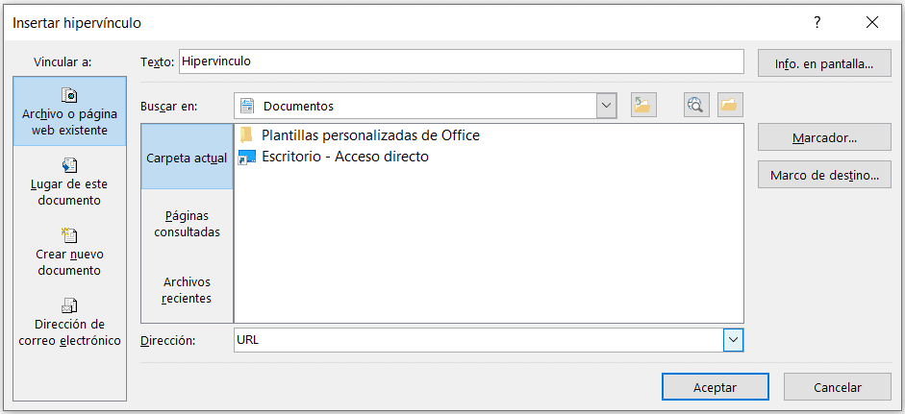
Task: Click the browse for file icon
Action: point(730,106)
